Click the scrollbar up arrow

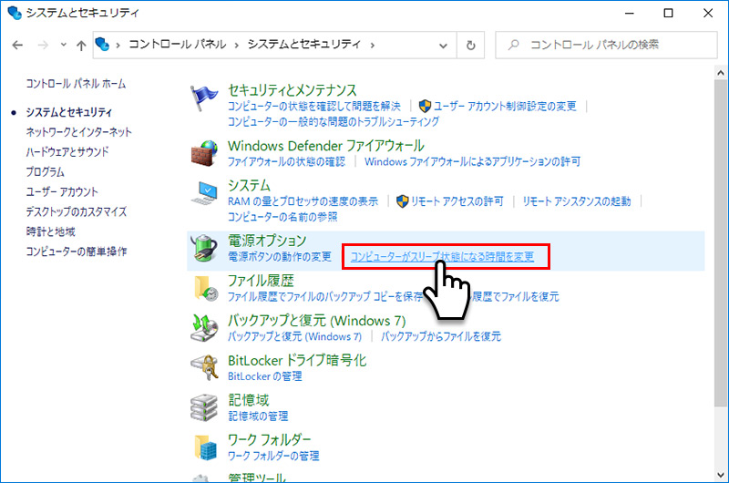pyautogui.click(x=721, y=73)
